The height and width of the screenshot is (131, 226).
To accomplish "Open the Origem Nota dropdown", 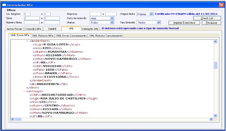I will (151, 14).
